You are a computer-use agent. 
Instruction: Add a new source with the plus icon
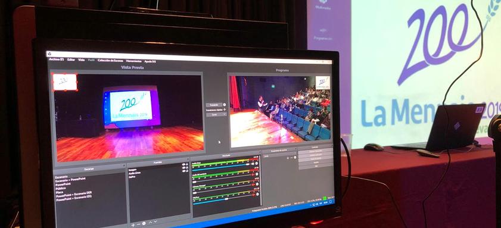click(133, 224)
